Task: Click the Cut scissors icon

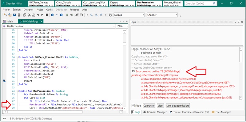Action: (29, 15)
